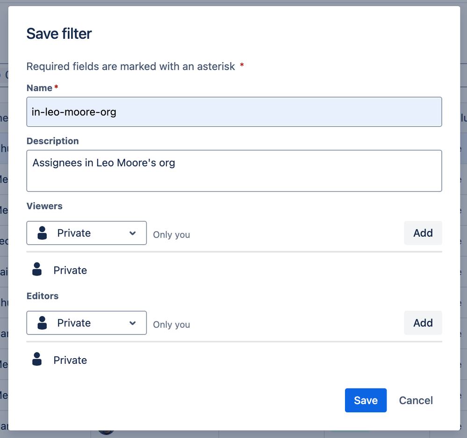Screen dimensions: 467x438
Task: Select the Private entry in the Viewers list
Action: tap(70, 270)
